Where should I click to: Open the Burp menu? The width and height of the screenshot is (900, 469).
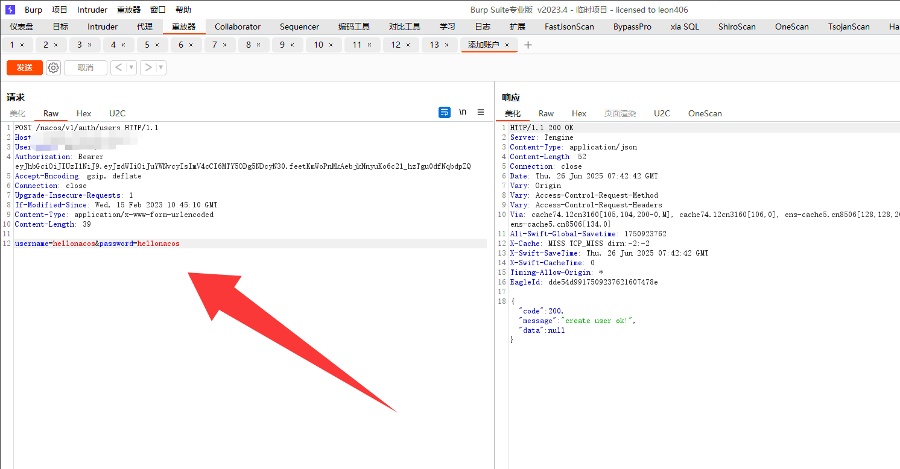tap(33, 10)
